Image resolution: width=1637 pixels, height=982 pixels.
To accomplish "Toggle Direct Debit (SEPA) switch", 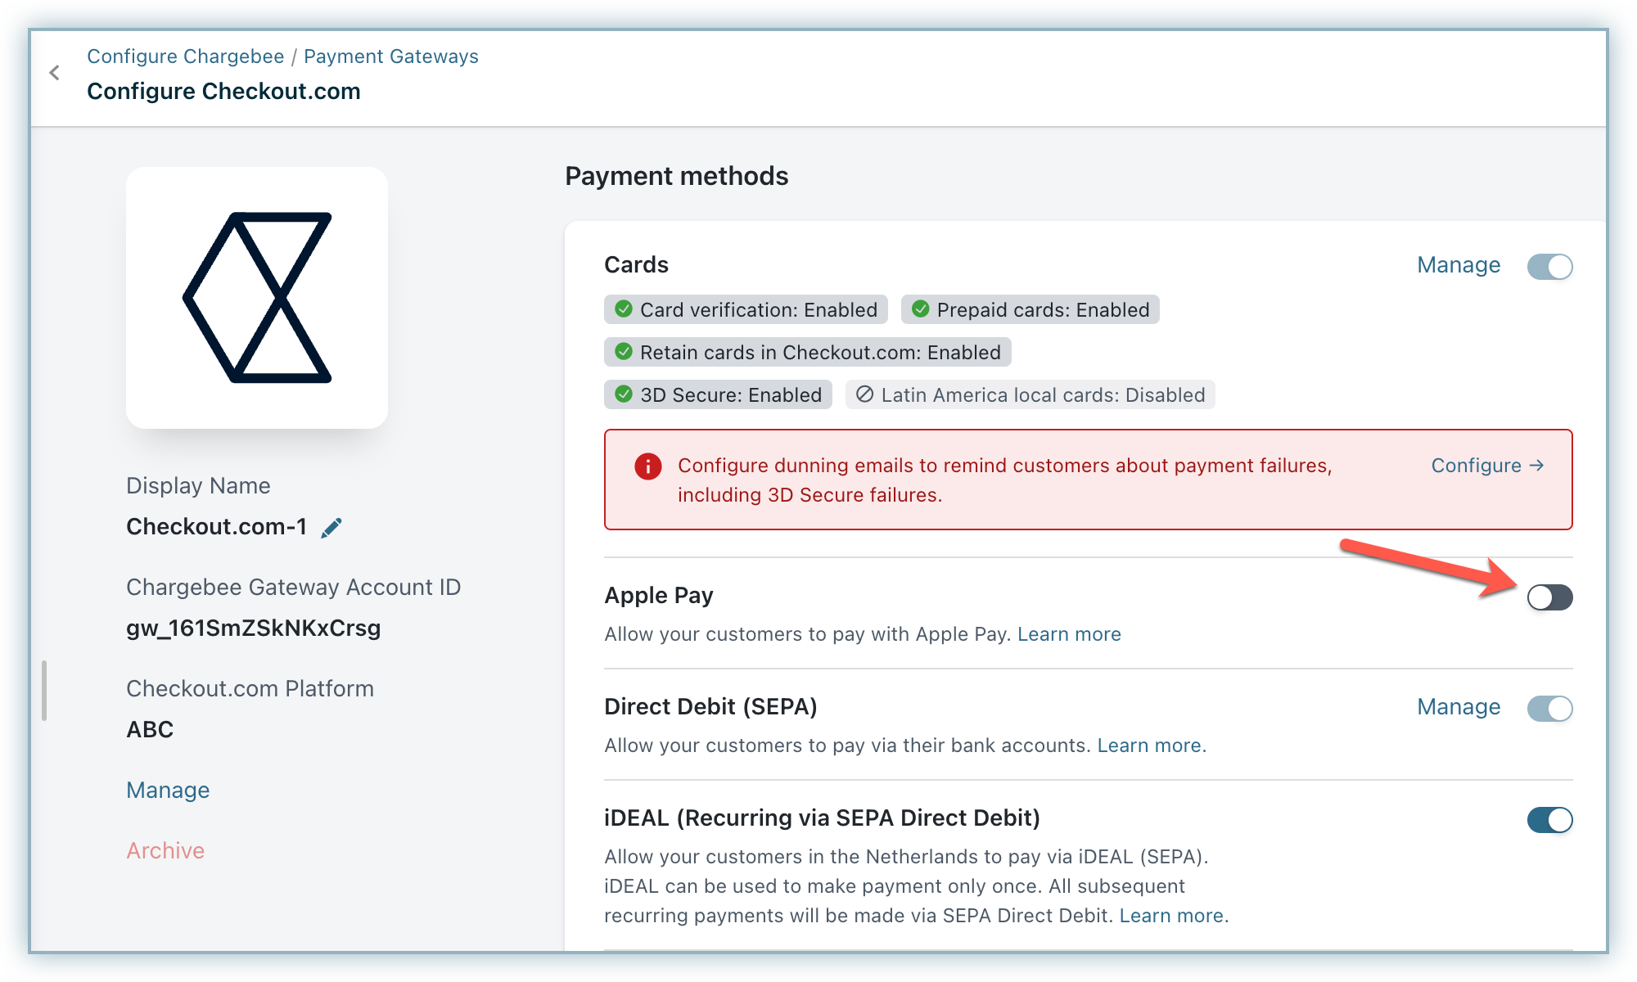I will [1549, 709].
